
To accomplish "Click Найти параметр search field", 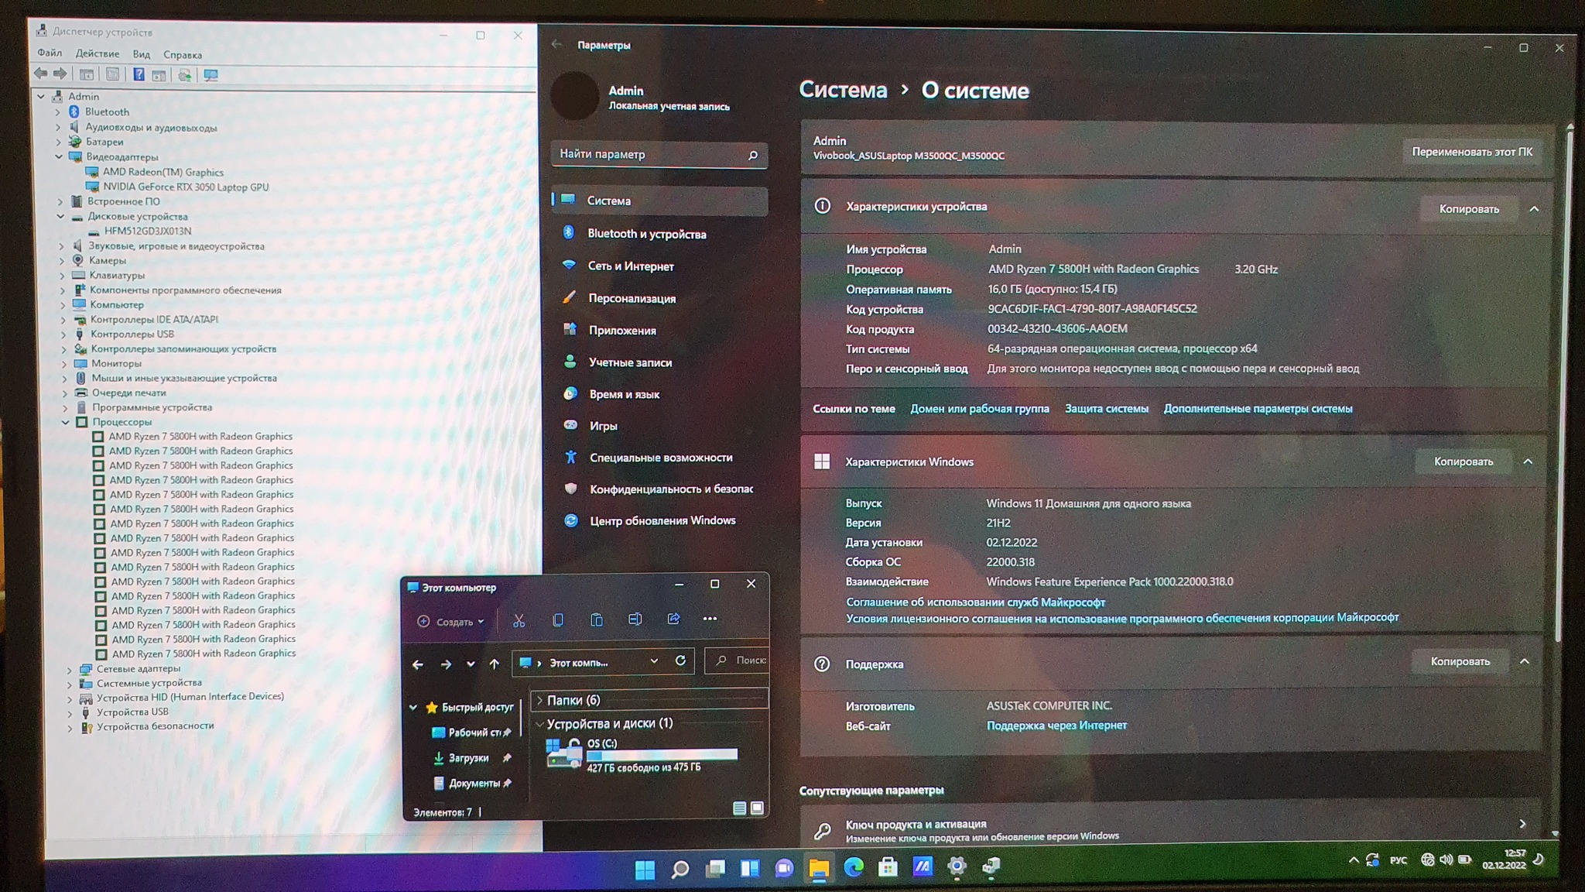I will [659, 155].
